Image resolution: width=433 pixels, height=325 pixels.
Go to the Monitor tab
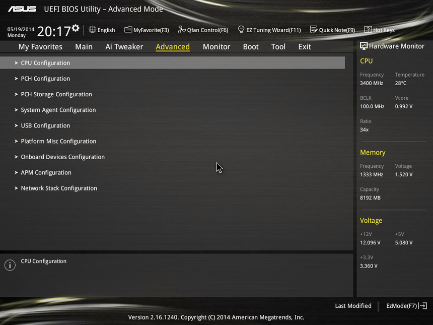point(216,46)
